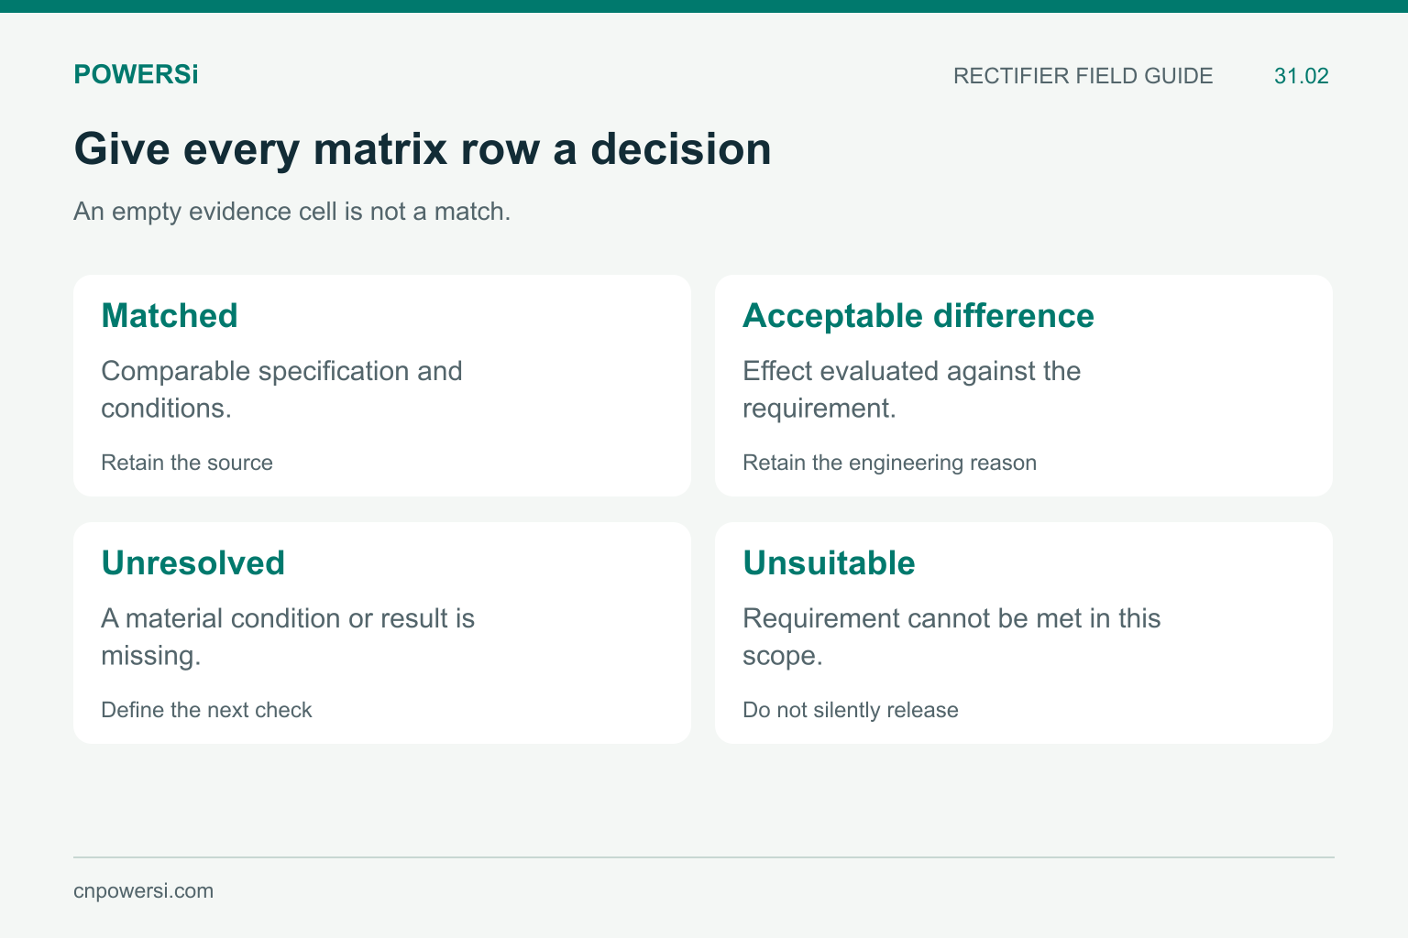
Task: Click the POWERSi brand logo text
Action: point(136,75)
